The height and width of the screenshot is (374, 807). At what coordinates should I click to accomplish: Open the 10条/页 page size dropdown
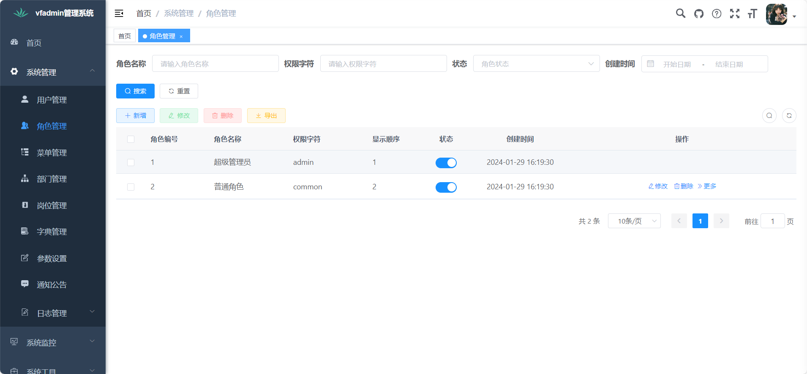click(634, 221)
